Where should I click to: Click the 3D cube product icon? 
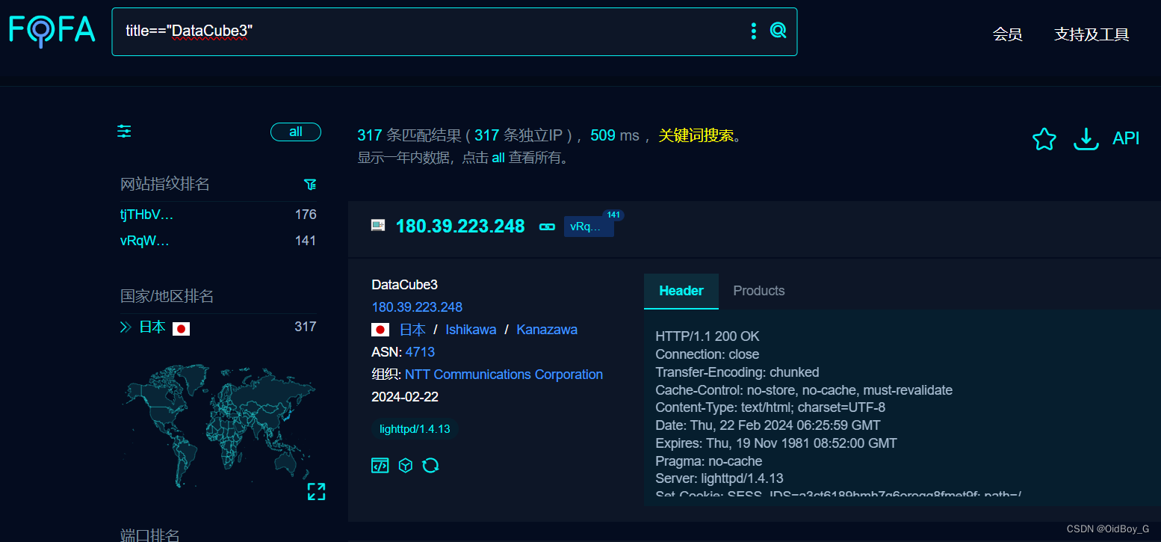coord(405,466)
